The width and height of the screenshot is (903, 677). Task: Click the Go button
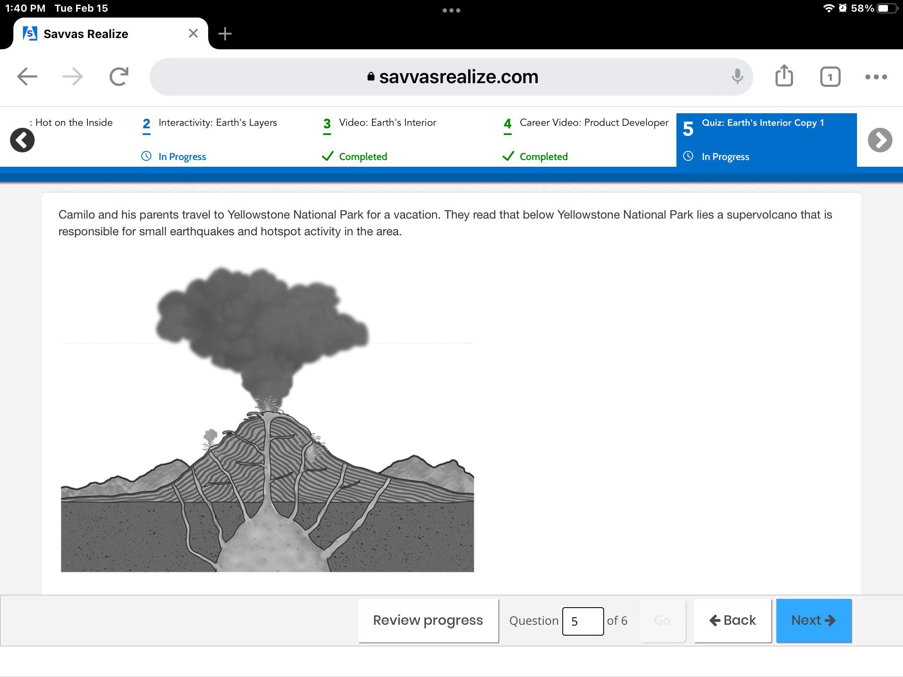[662, 621]
